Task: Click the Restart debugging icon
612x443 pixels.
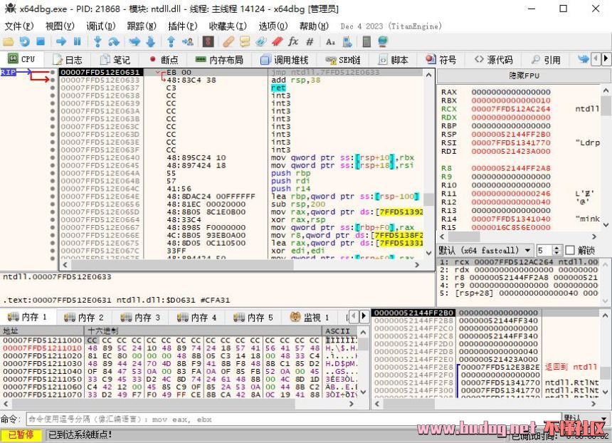Action: (25, 42)
